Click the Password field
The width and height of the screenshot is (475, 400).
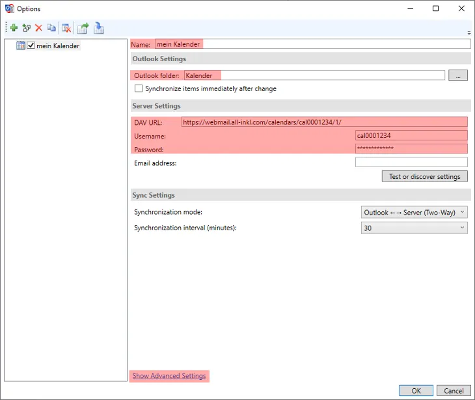pyautogui.click(x=411, y=148)
